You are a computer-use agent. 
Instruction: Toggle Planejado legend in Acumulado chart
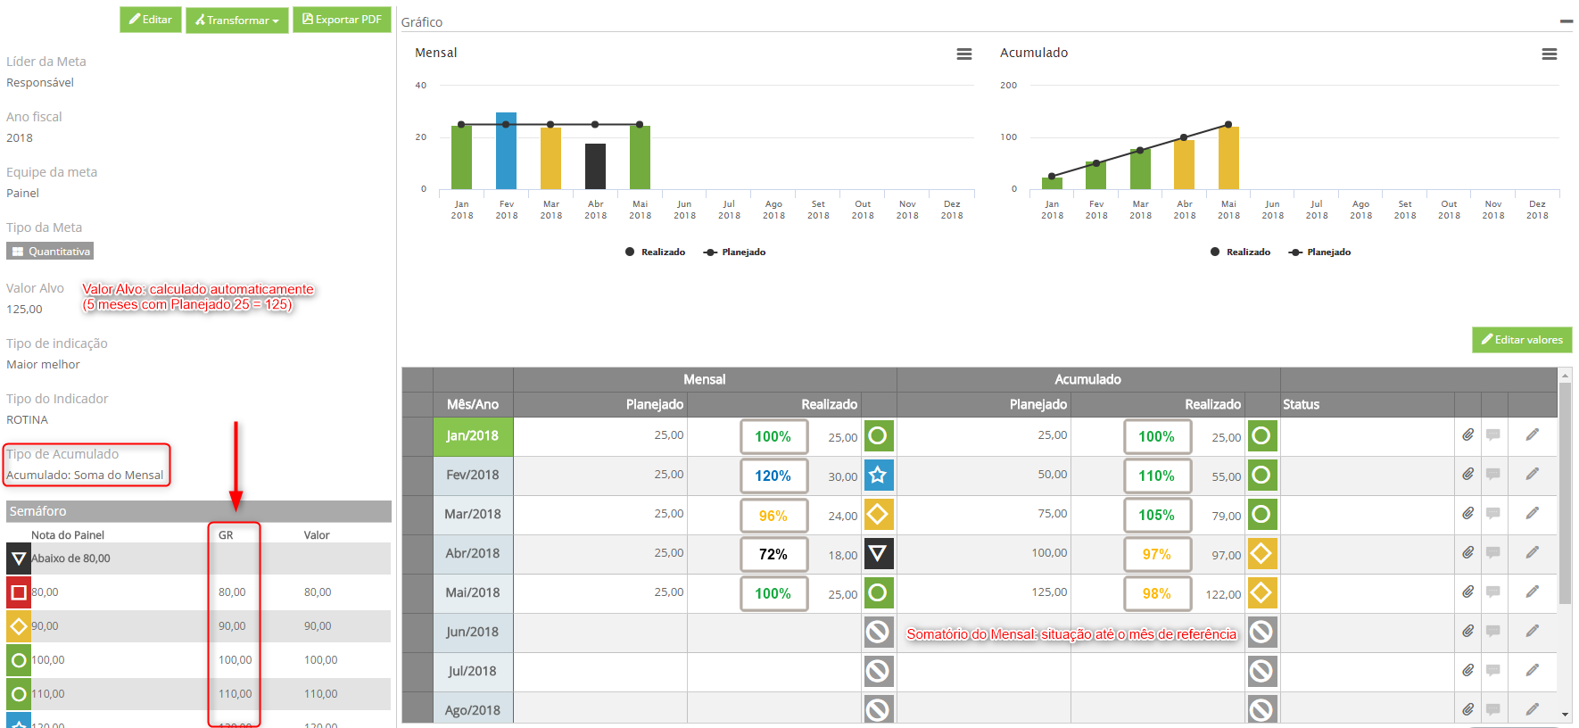[x=1320, y=252]
